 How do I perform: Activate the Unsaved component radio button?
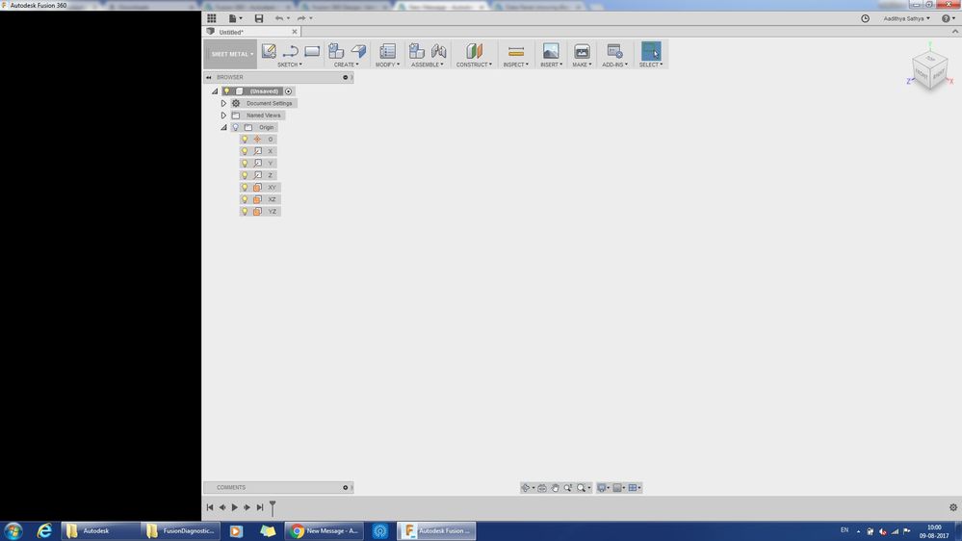(288, 91)
